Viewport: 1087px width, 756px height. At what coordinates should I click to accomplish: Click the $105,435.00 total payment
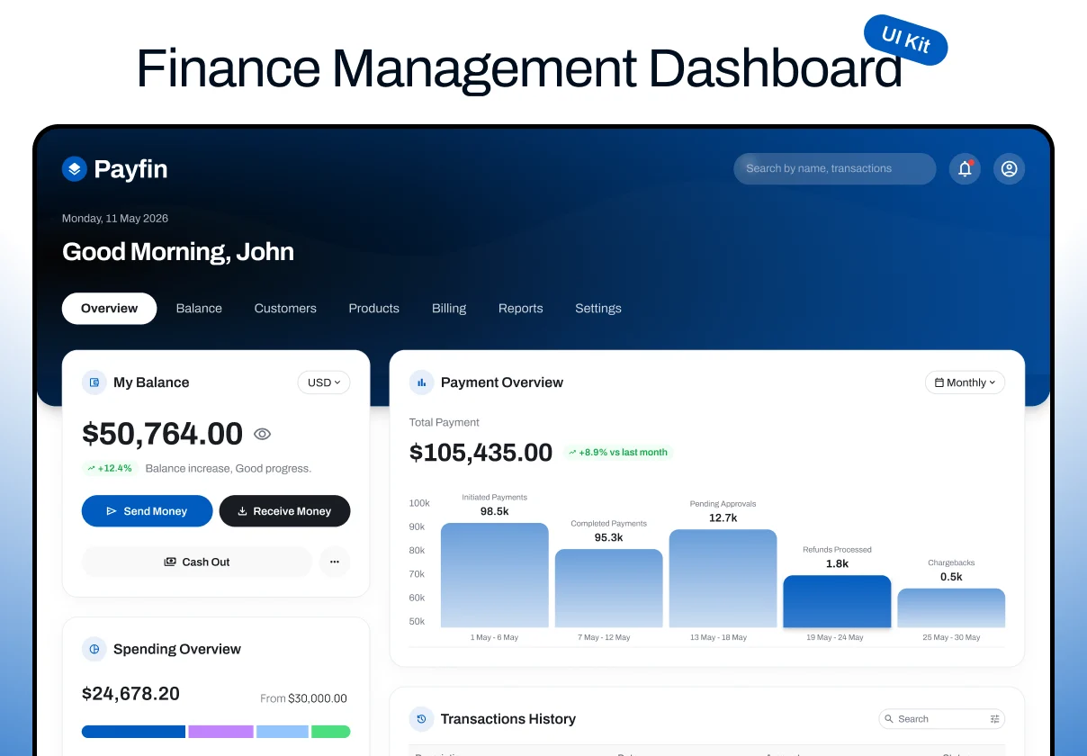(481, 452)
